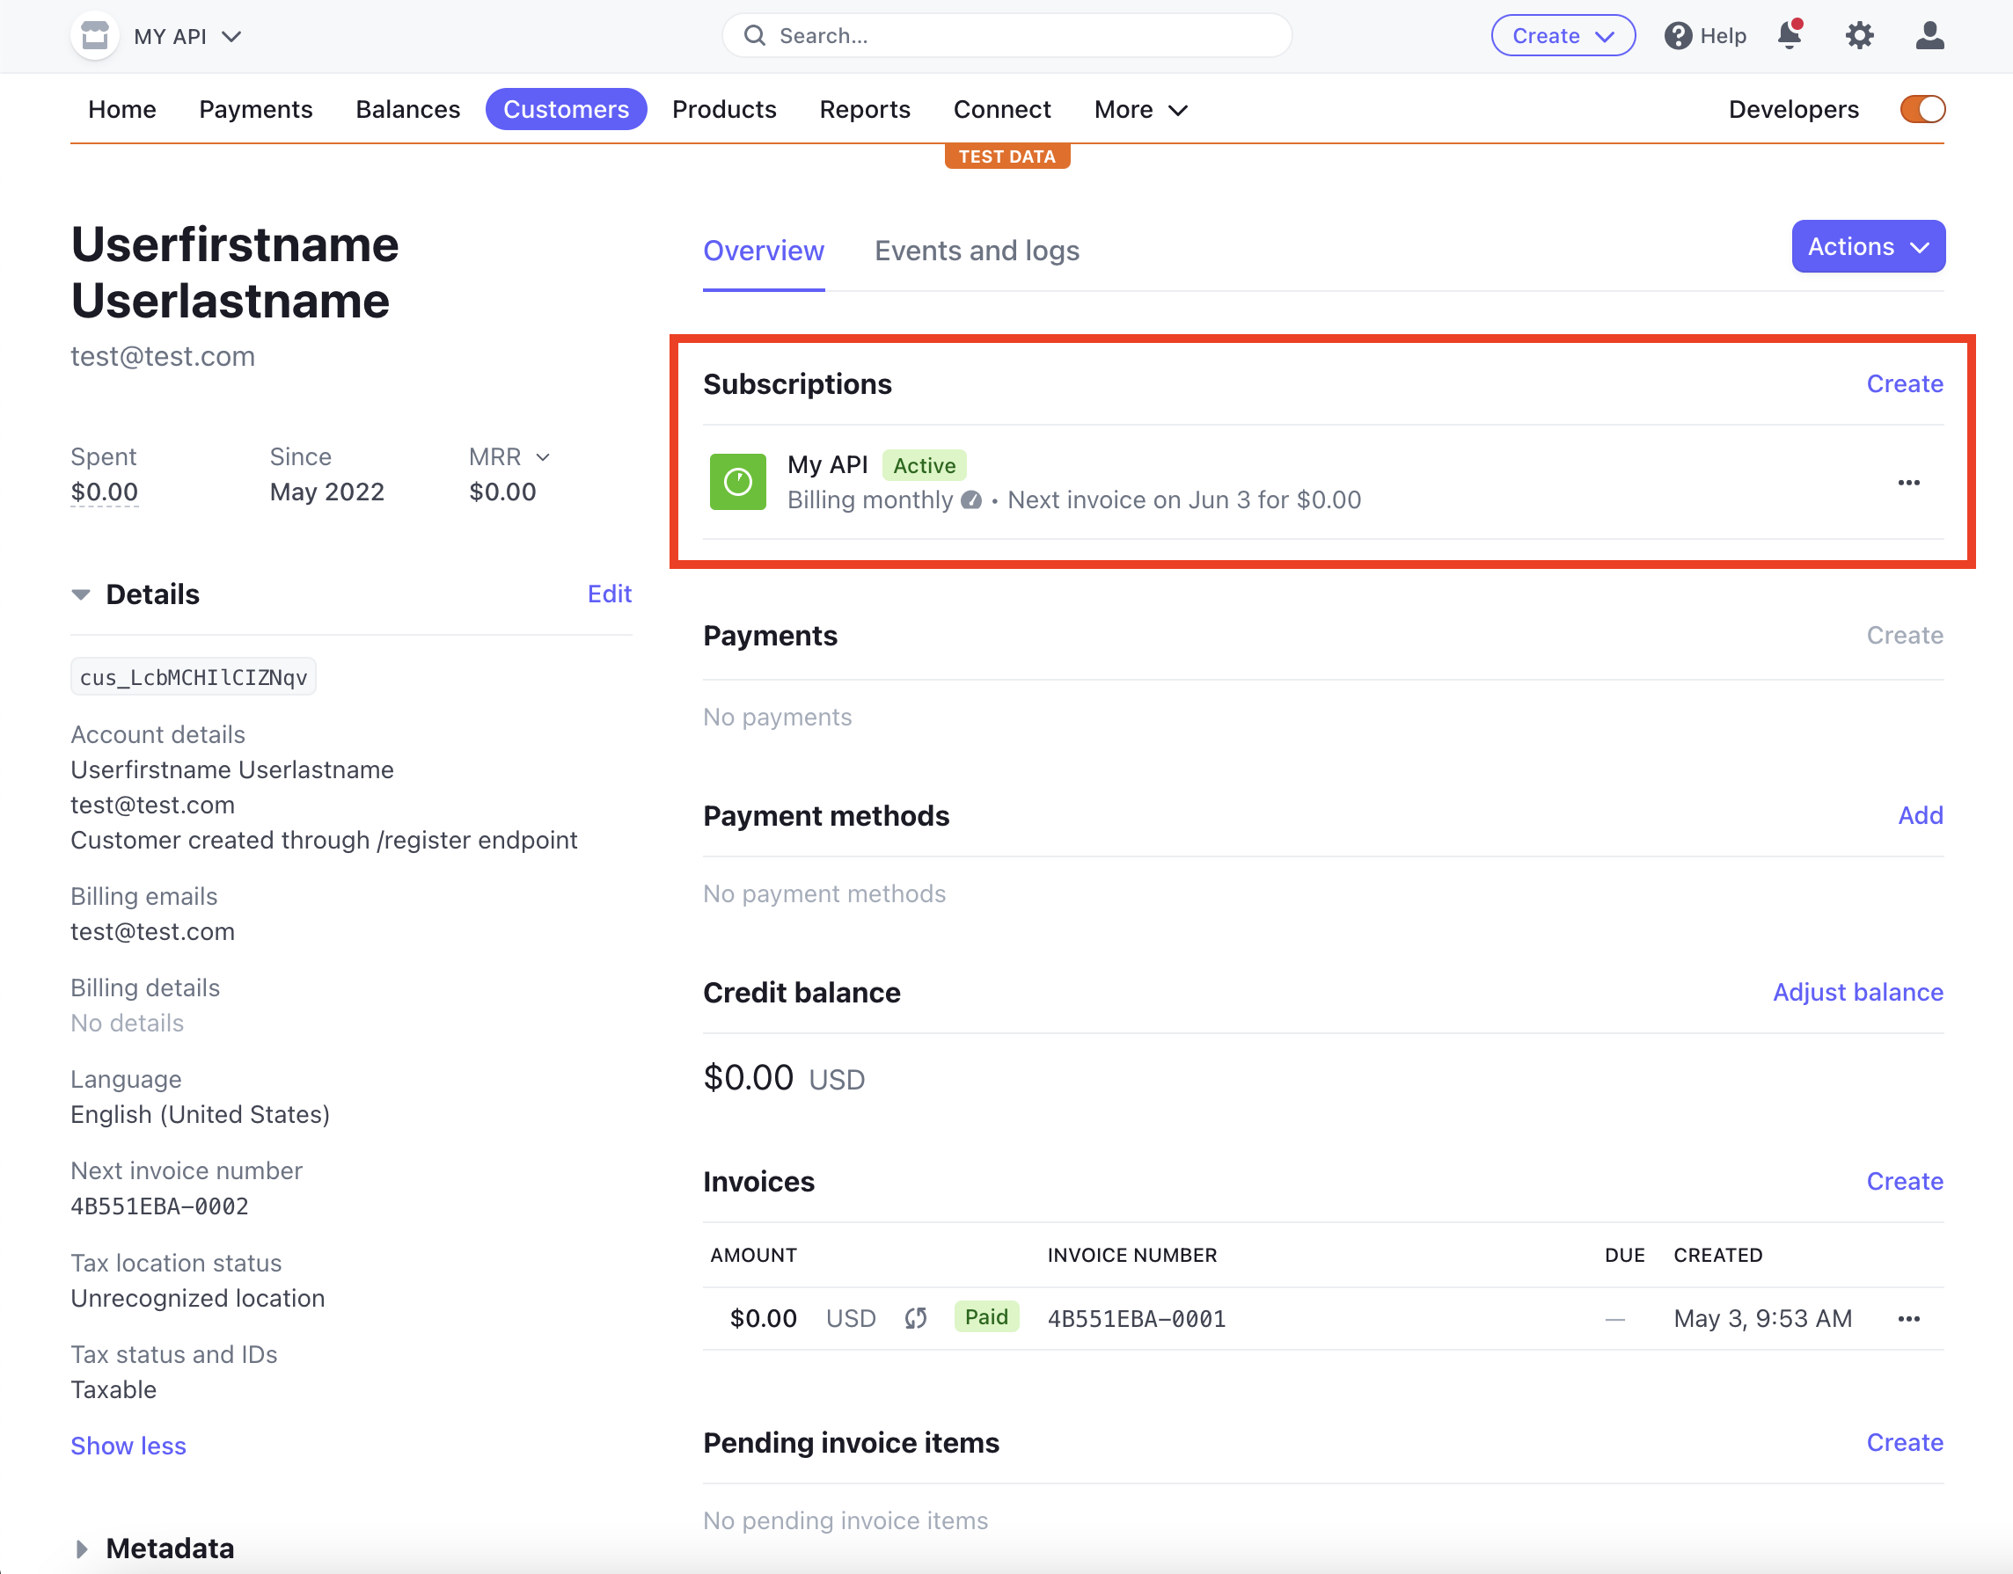The image size is (2013, 1574).
Task: Click the My API store logo icon
Action: tap(95, 36)
